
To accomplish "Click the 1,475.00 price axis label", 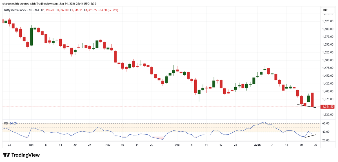I will coord(328,68).
